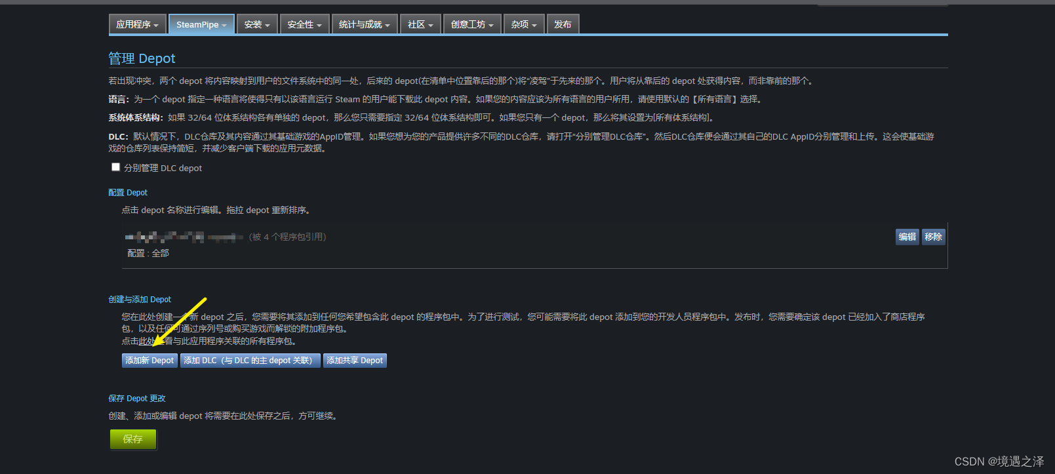Click the 创建与添加 Depot heading
Image resolution: width=1055 pixels, height=474 pixels.
point(140,300)
